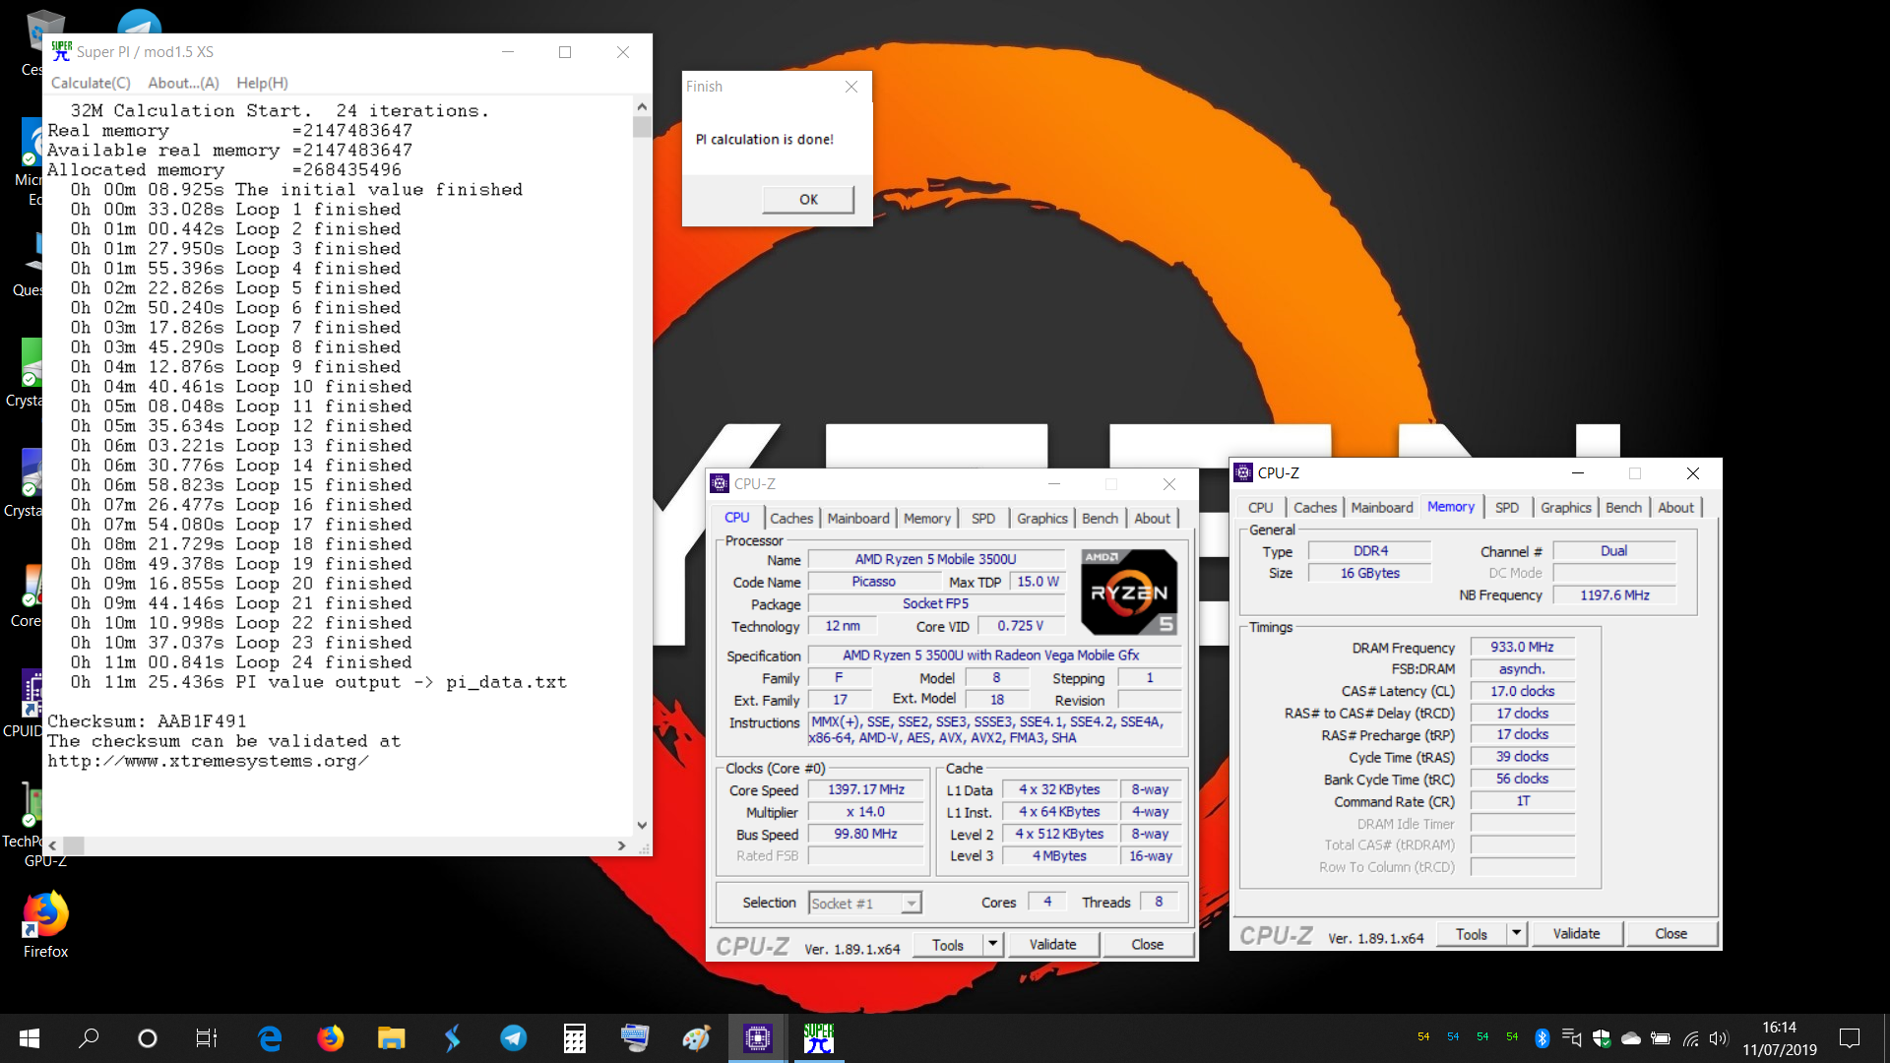Expand Tools dropdown arrow in right CPU-Z window

pyautogui.click(x=1516, y=934)
